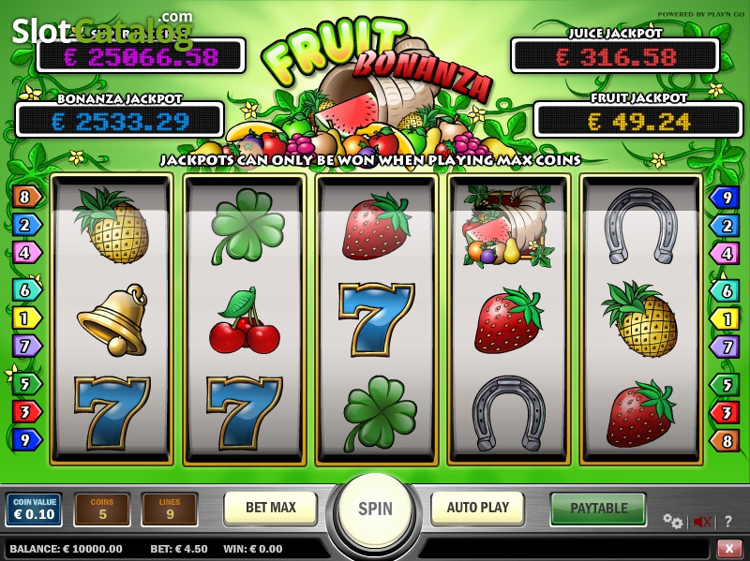
Task: Open the PAYTABLE
Action: coord(598,508)
